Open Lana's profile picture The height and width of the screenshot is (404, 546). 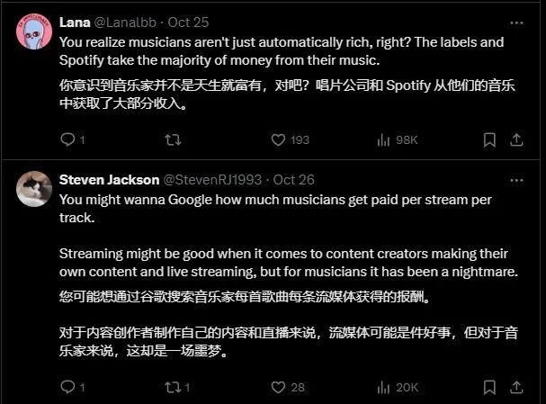[34, 31]
